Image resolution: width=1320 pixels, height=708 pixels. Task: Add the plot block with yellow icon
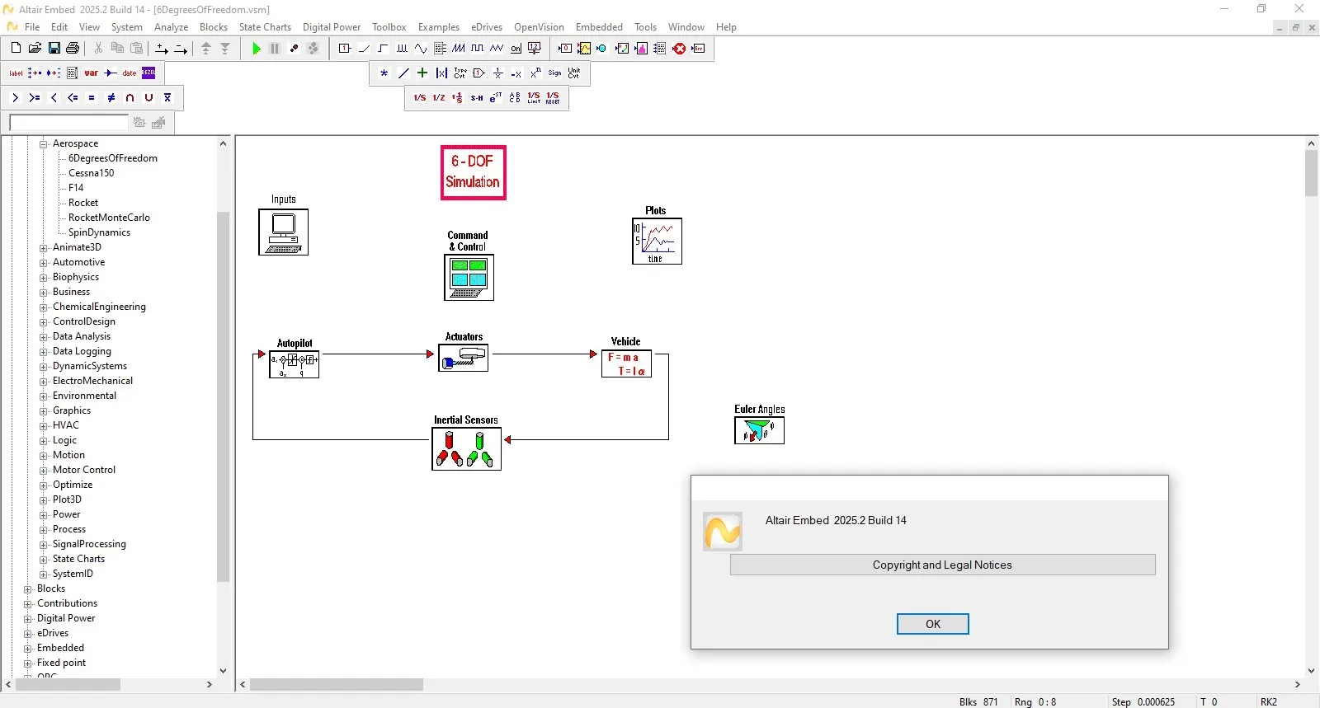(584, 49)
